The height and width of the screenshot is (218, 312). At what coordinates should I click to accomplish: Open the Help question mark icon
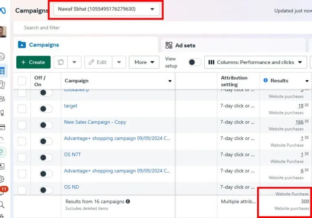click(2, 152)
